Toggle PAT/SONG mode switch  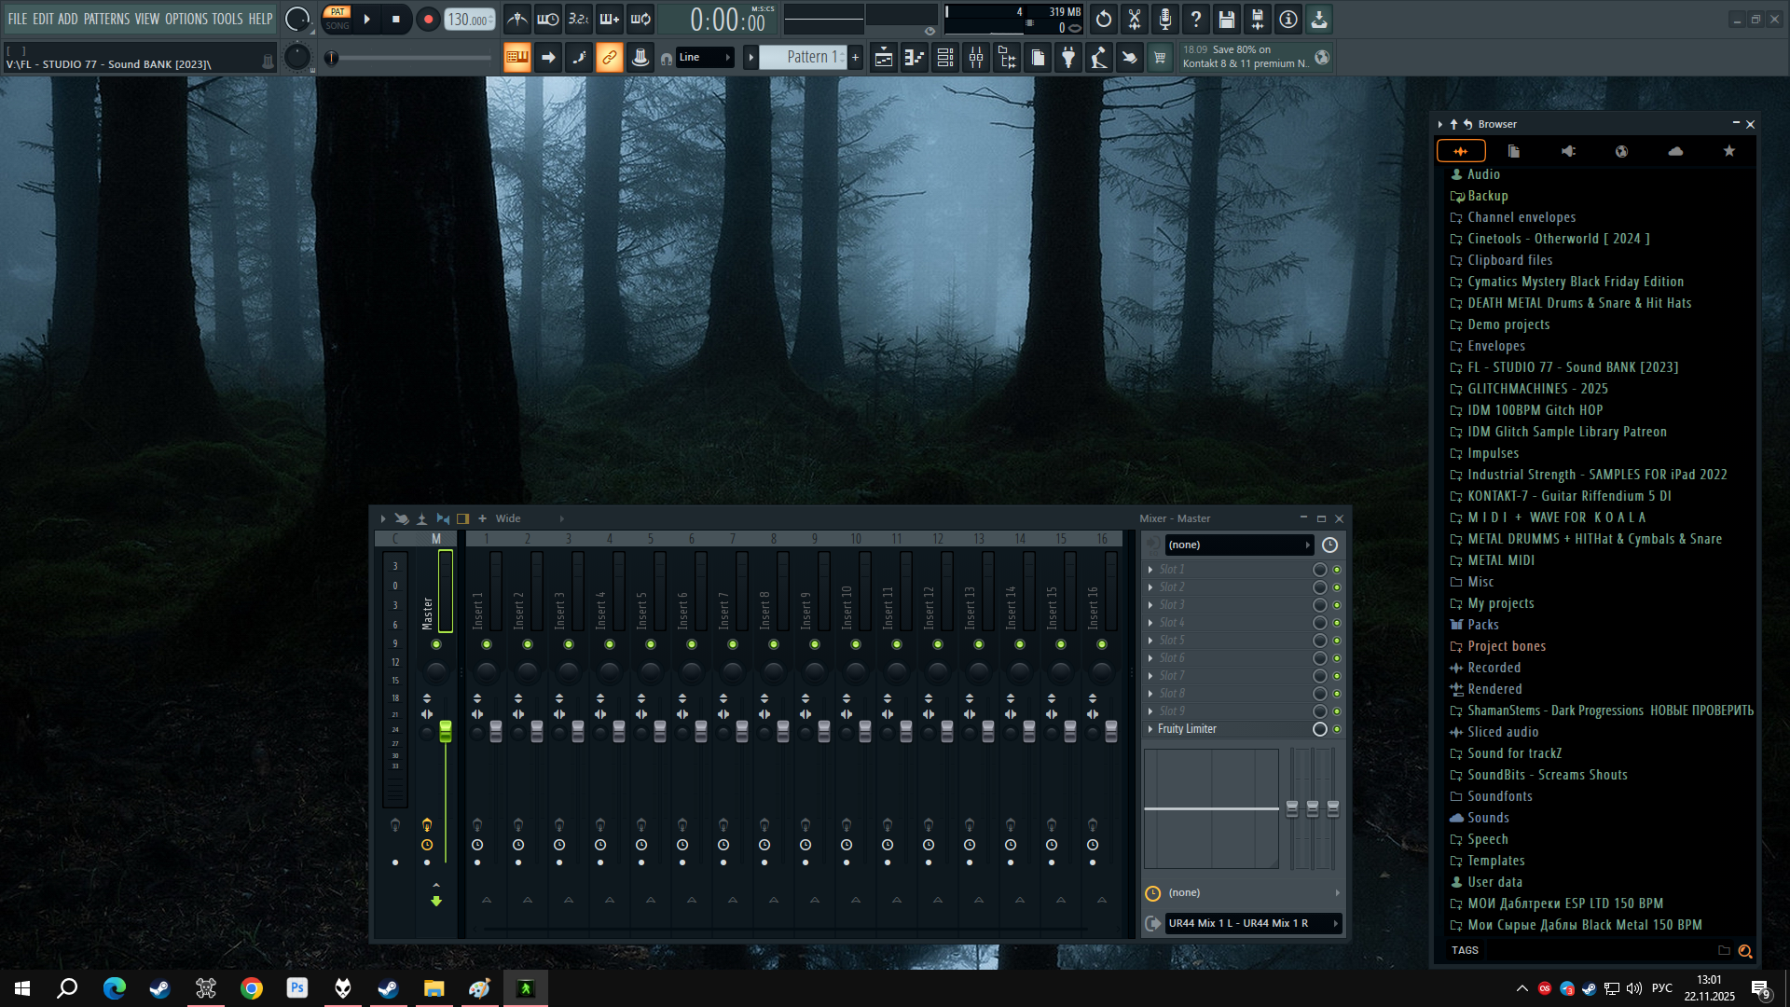[337, 19]
